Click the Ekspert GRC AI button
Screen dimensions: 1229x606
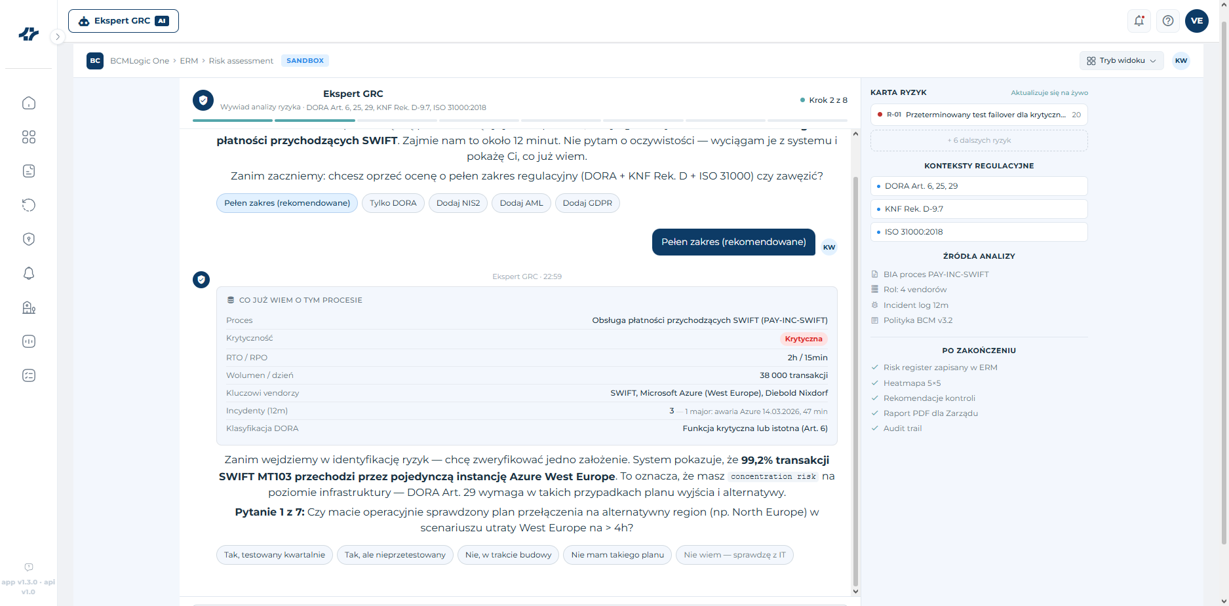123,21
